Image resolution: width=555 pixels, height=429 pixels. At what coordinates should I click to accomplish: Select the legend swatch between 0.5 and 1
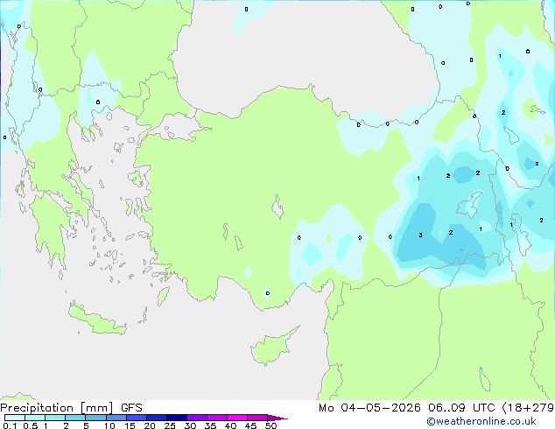pos(35,418)
